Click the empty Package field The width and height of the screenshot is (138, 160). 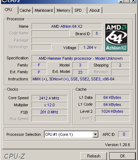pyautogui.click(x=67, y=40)
